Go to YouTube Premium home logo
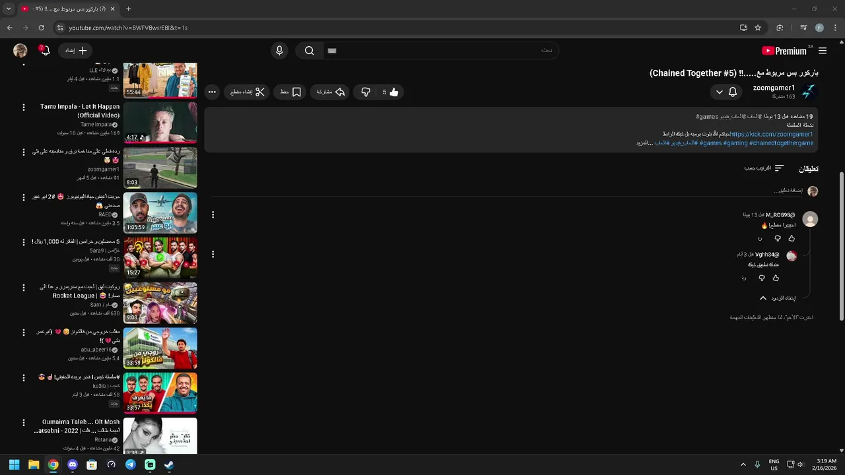 point(784,51)
